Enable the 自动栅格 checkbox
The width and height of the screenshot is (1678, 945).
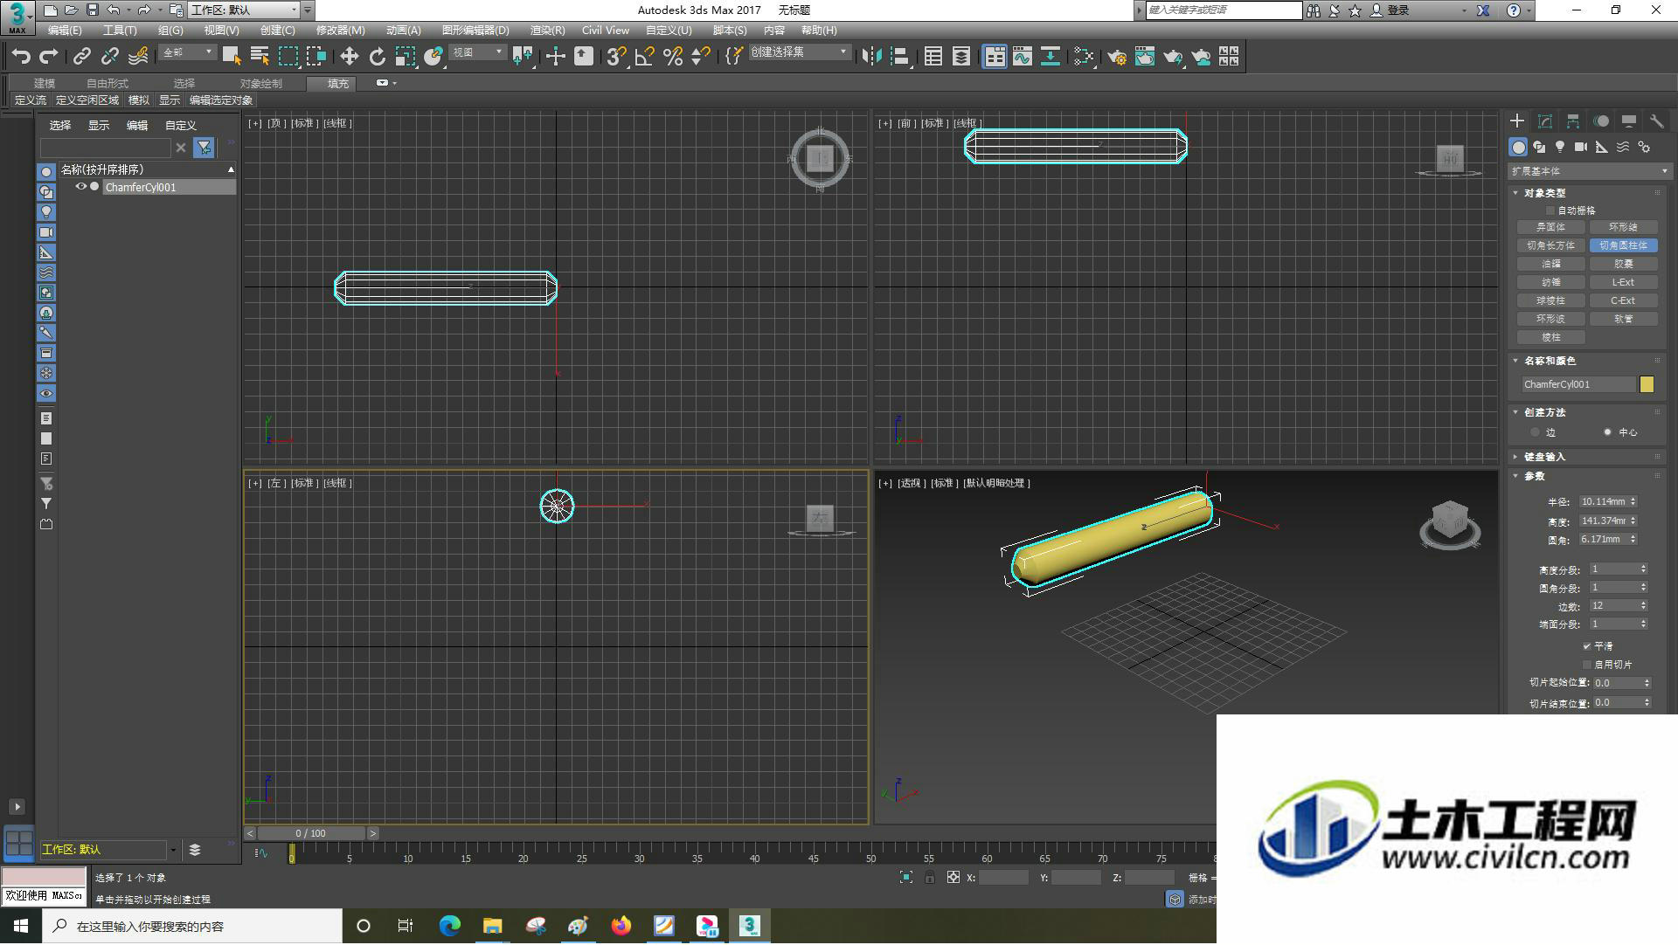point(1550,210)
